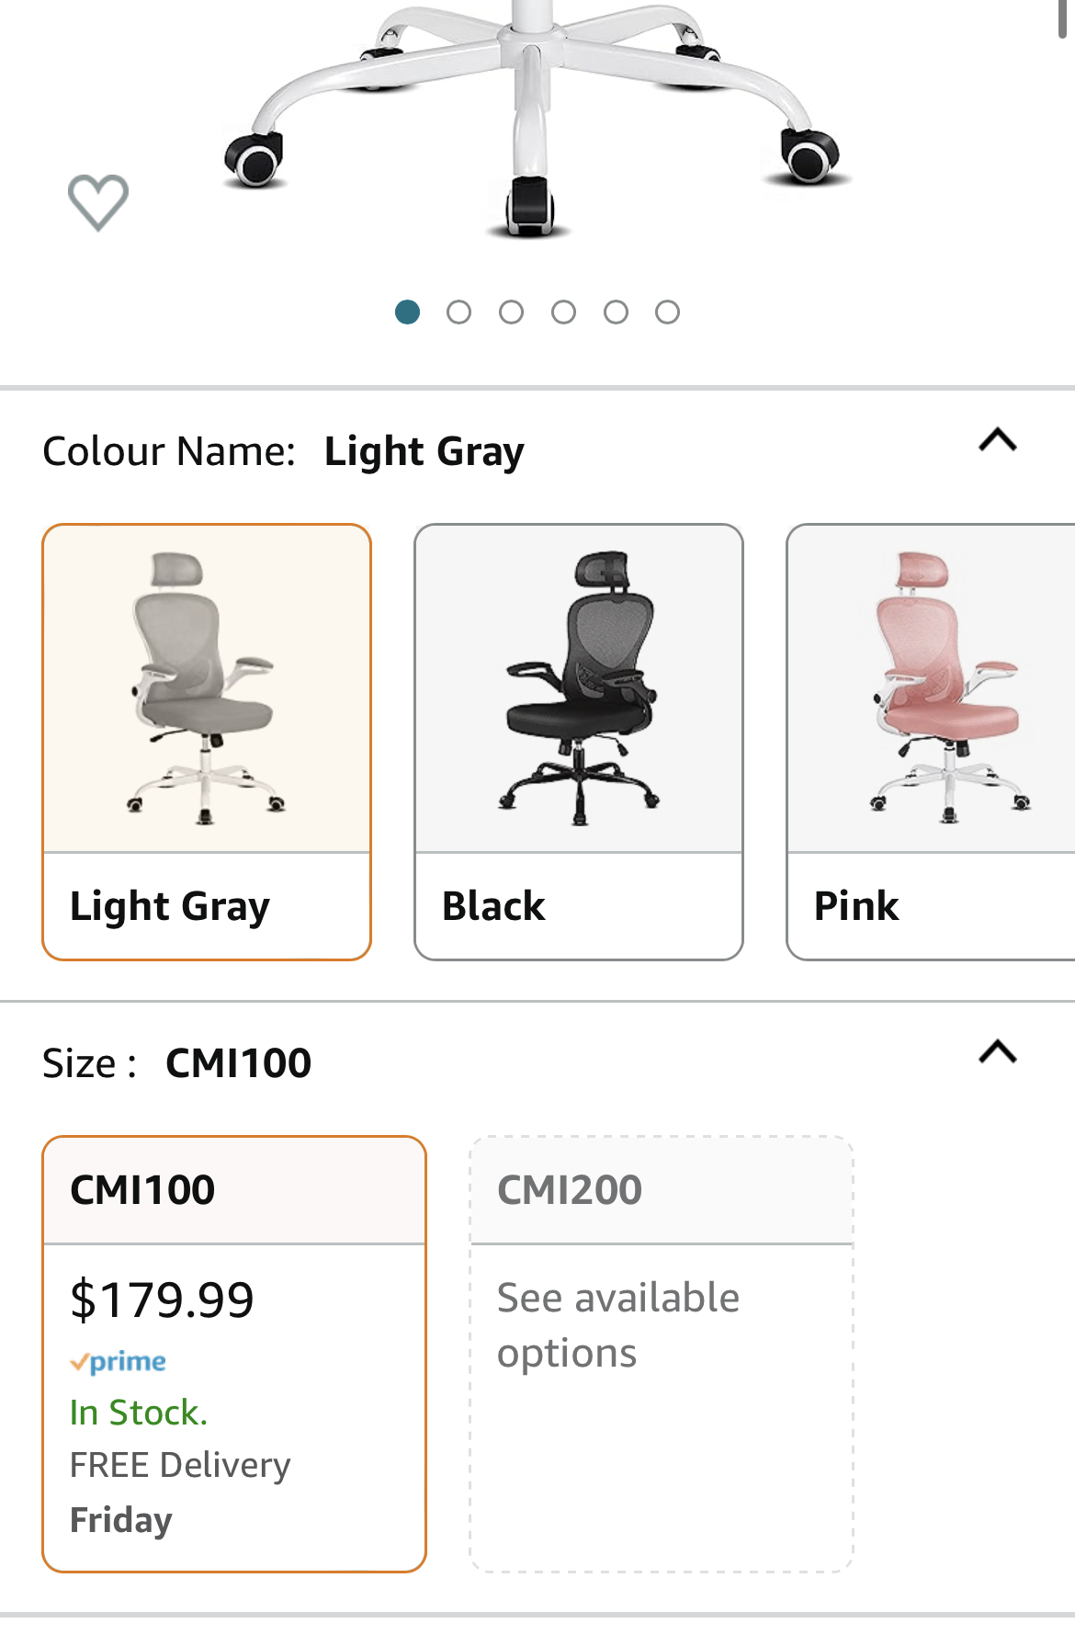Tap the $179.99 price in CMI100

(x=162, y=1300)
